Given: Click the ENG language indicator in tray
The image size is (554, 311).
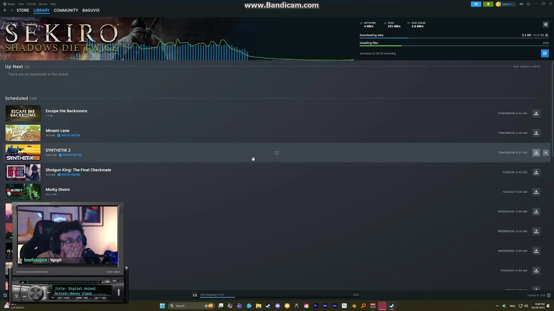Looking at the screenshot, I should coord(512,306).
